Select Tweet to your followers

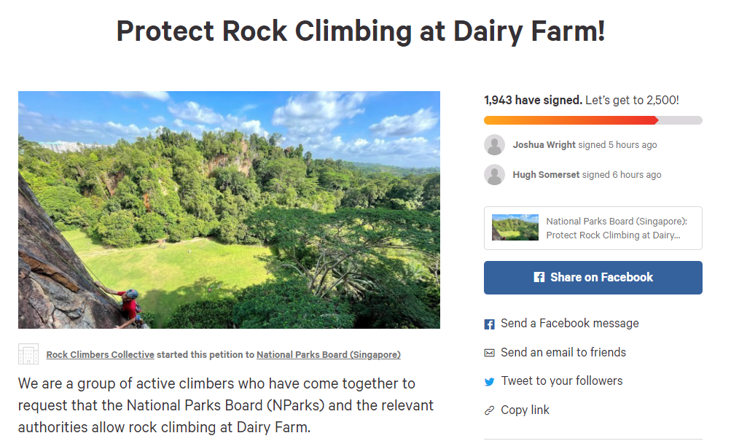[x=561, y=381]
